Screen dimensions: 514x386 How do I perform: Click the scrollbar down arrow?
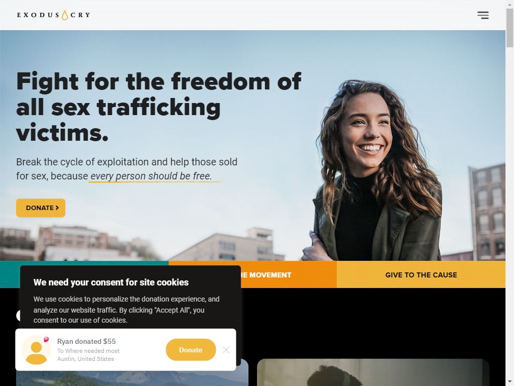510,382
